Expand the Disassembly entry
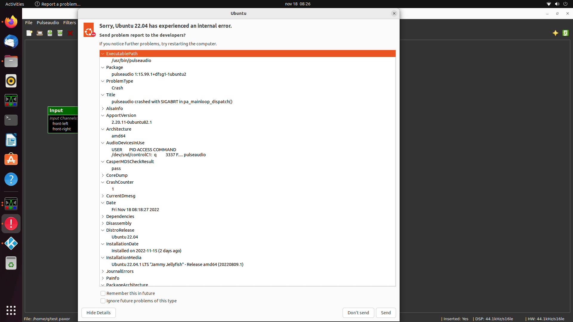This screenshot has height=322, width=573. tap(103, 223)
